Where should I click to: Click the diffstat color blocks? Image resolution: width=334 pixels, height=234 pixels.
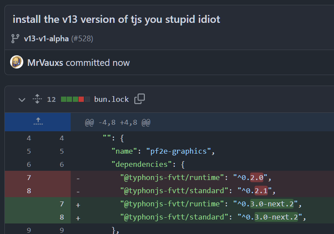[x=75, y=99]
